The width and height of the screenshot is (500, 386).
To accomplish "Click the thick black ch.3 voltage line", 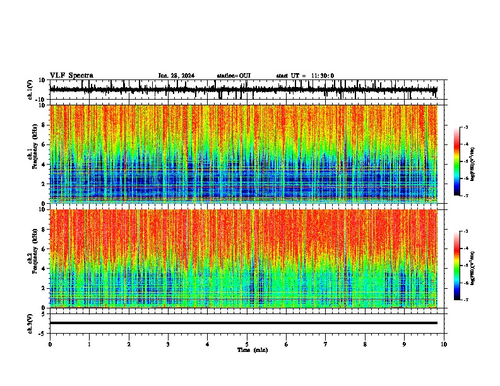I will 243,323.
